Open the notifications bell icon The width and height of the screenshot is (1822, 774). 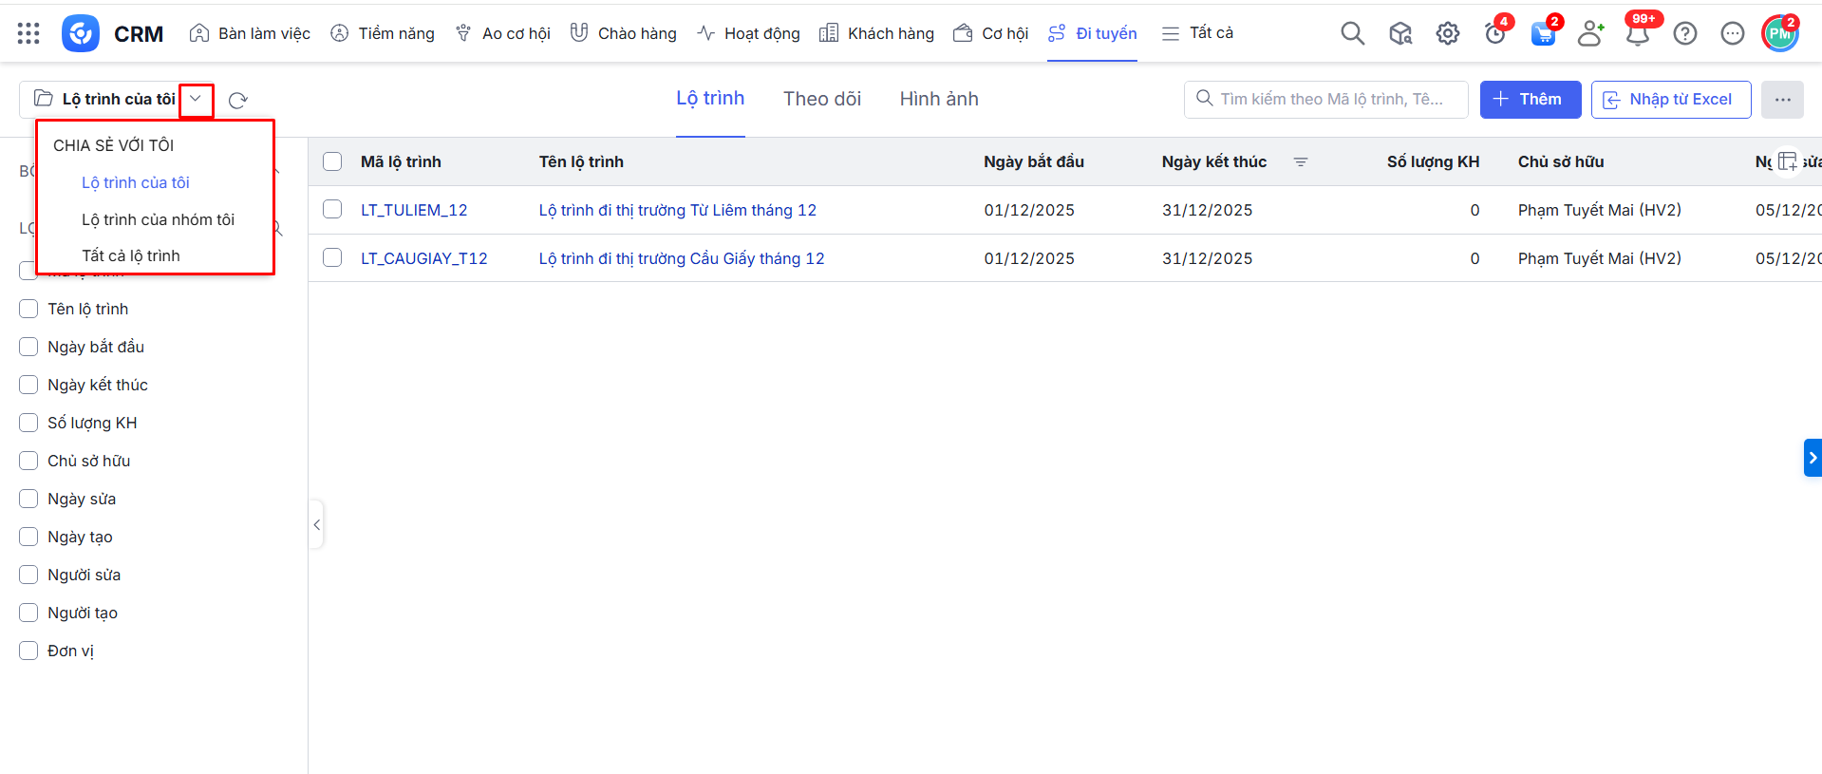tap(1637, 35)
